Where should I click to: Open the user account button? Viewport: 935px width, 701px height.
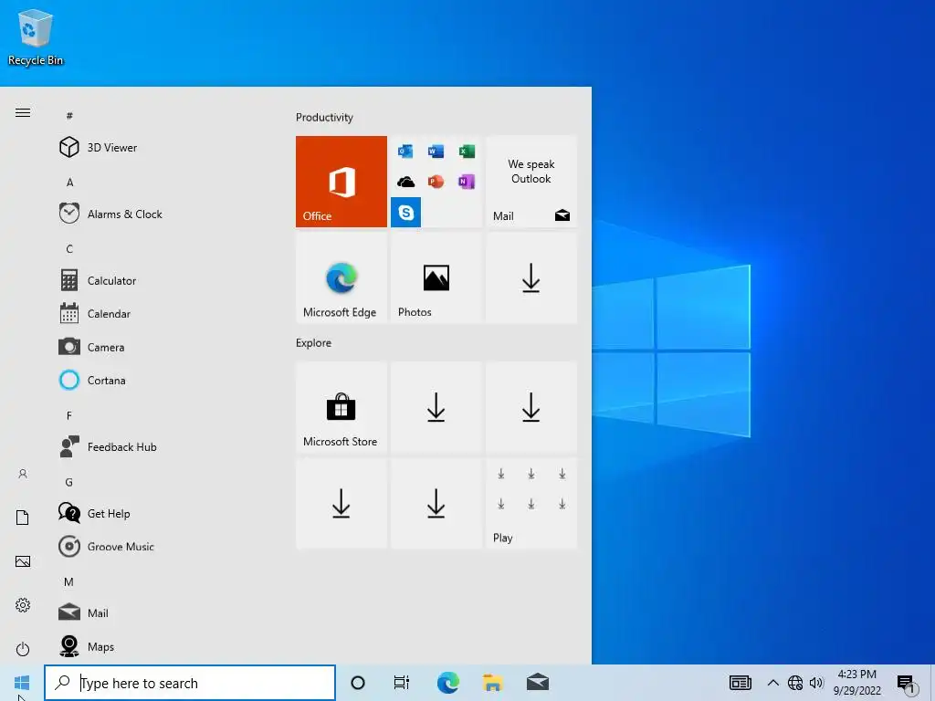pyautogui.click(x=23, y=474)
